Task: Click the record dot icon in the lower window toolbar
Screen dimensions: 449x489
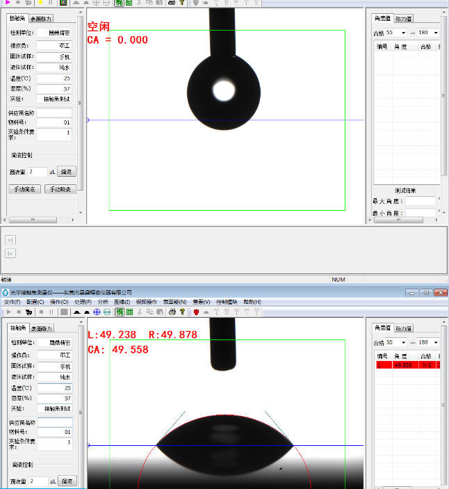Action: click(41, 312)
